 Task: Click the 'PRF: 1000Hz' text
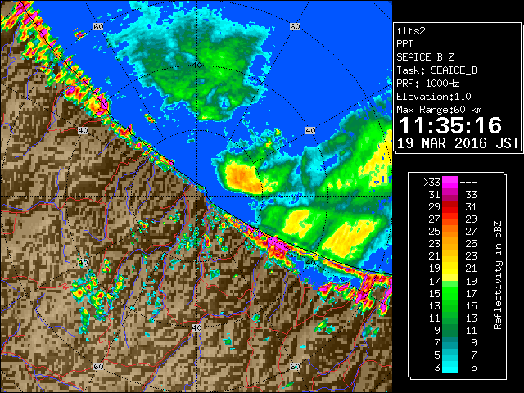coord(427,84)
